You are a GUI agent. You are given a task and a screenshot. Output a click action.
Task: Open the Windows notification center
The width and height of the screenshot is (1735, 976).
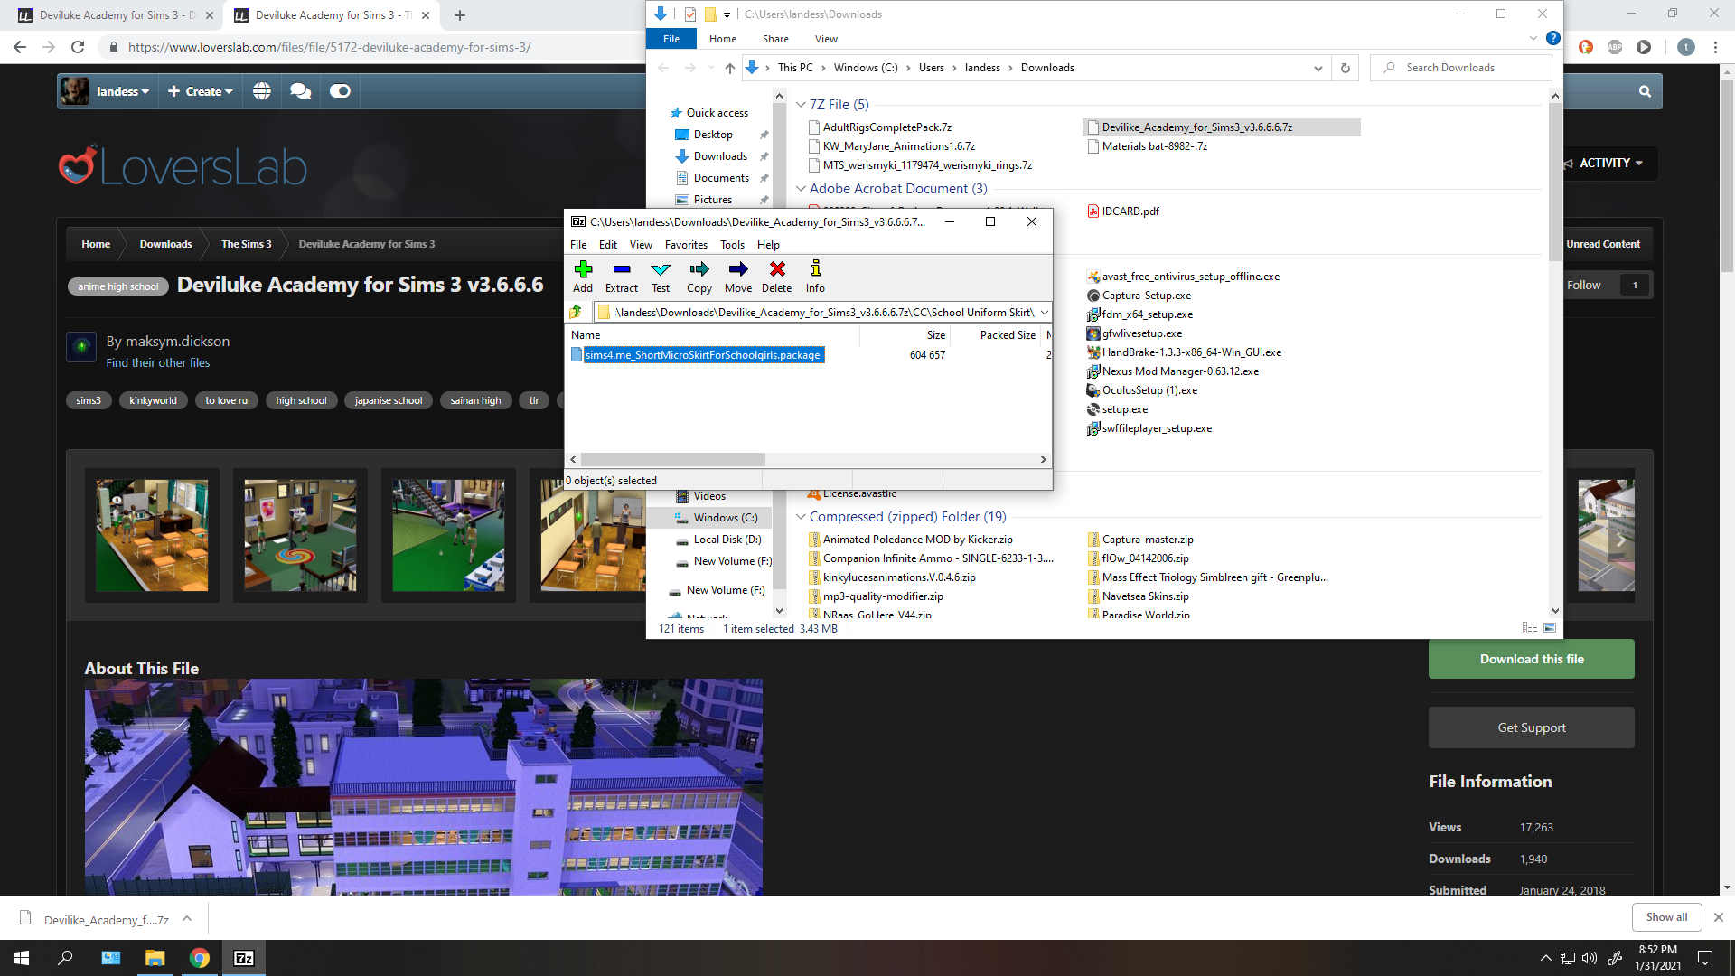[x=1705, y=958]
